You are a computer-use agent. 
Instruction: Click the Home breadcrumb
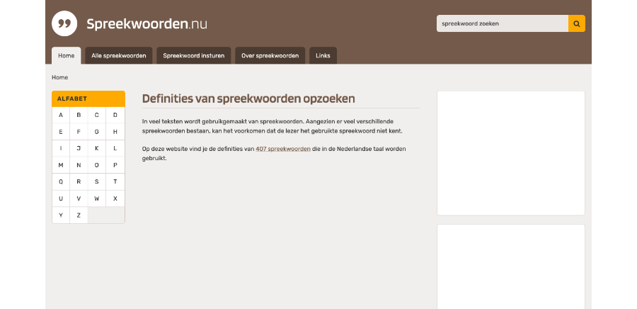tap(59, 77)
